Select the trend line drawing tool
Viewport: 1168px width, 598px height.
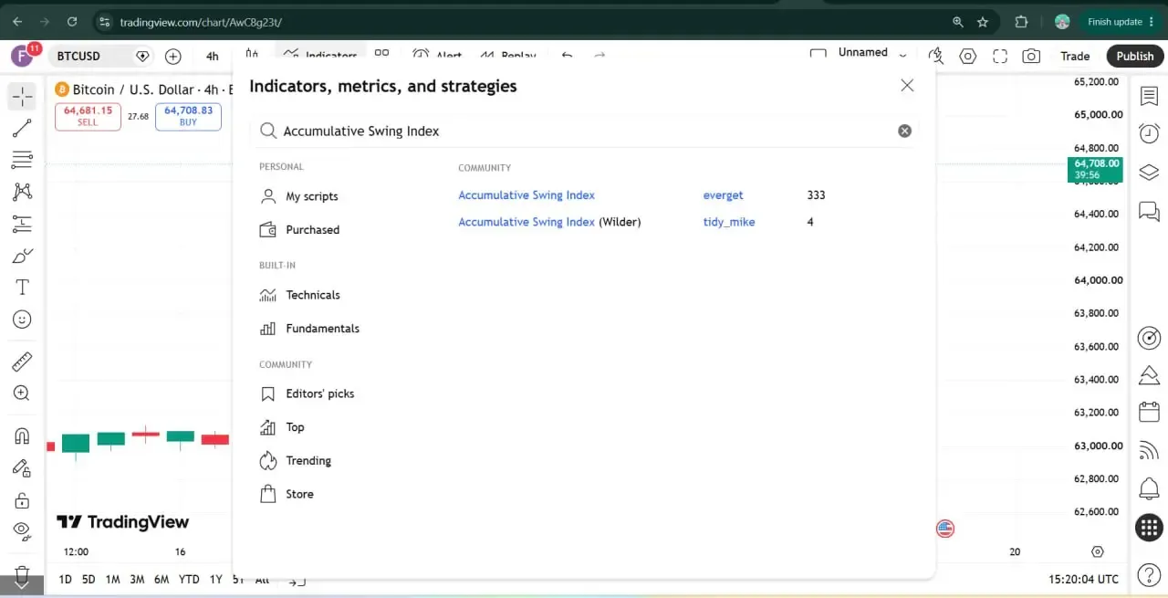pyautogui.click(x=22, y=128)
